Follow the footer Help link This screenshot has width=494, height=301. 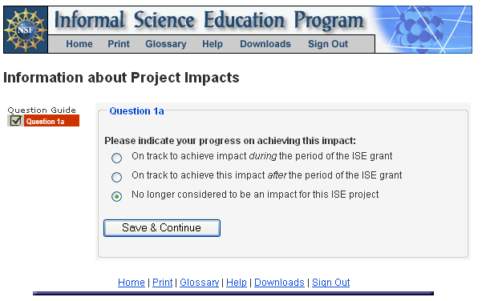click(x=237, y=283)
